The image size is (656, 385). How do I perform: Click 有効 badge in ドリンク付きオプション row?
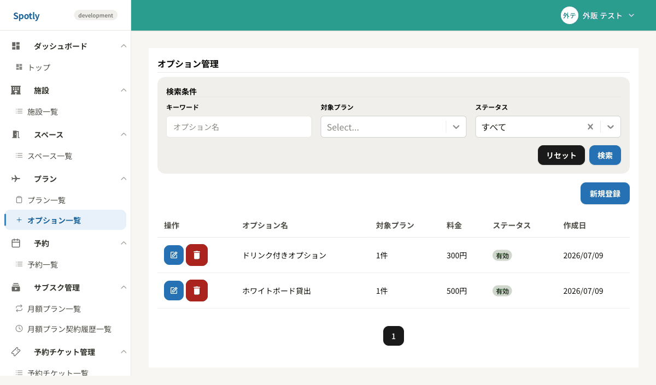point(502,256)
